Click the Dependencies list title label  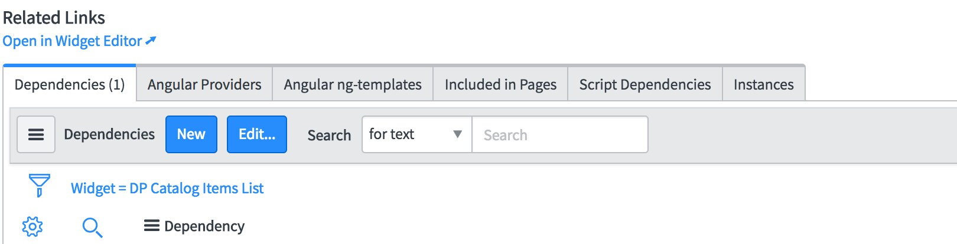(x=109, y=134)
